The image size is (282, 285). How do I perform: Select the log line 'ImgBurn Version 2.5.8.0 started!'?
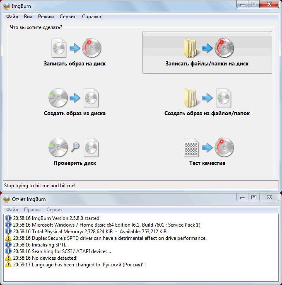57,218
